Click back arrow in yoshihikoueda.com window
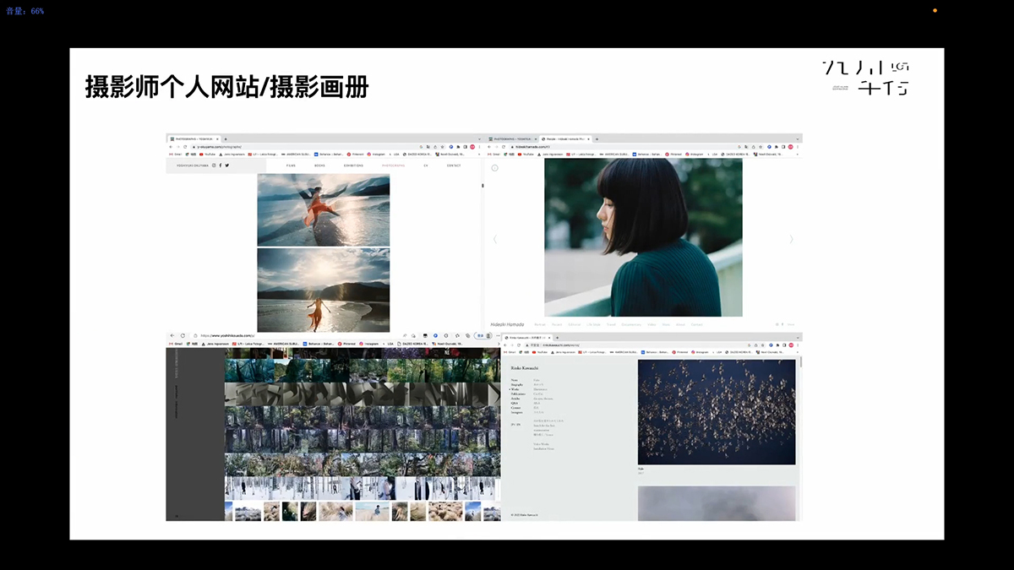 click(172, 335)
